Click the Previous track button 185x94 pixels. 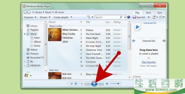pos(88,84)
